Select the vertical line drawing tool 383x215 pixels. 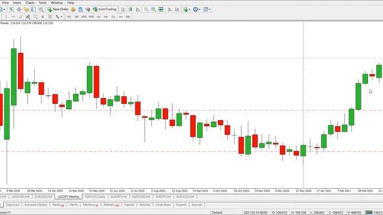[6, 17]
